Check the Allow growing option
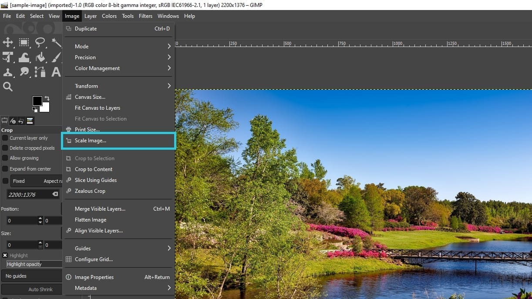This screenshot has width=532, height=299. 4,158
